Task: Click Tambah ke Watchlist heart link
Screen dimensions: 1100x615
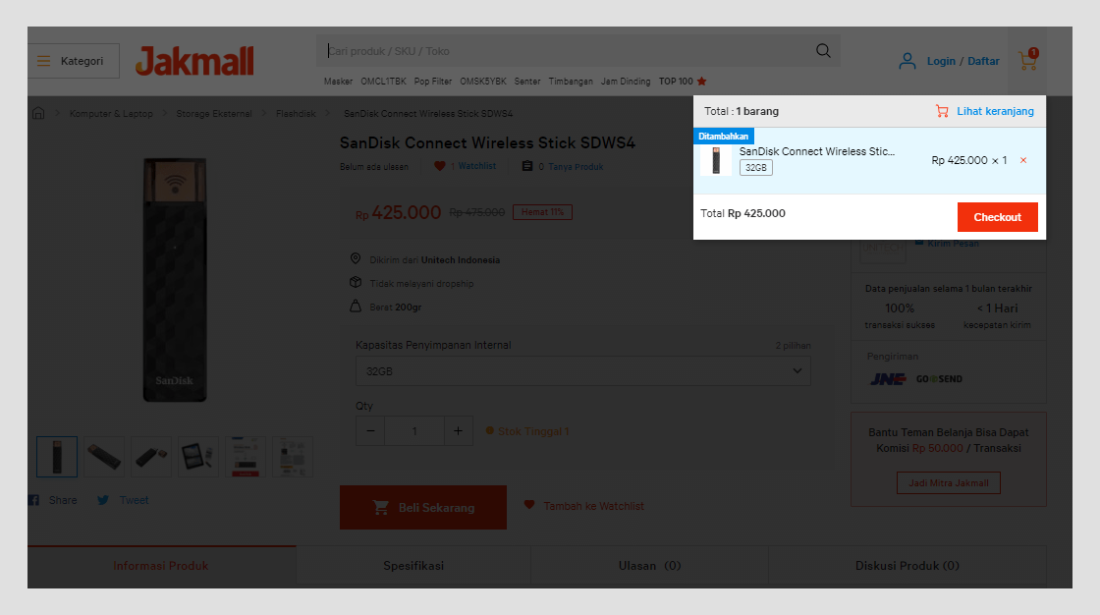Action: pyautogui.click(x=583, y=506)
